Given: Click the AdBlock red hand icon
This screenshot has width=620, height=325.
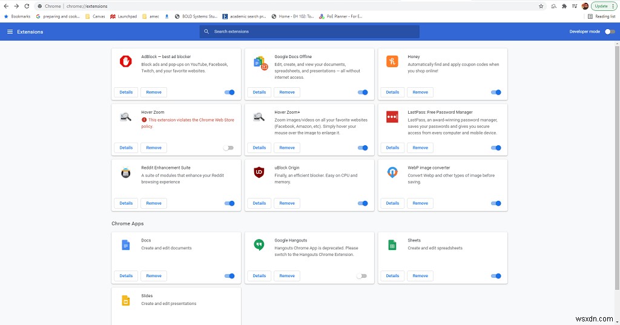Looking at the screenshot, I should pos(126,61).
